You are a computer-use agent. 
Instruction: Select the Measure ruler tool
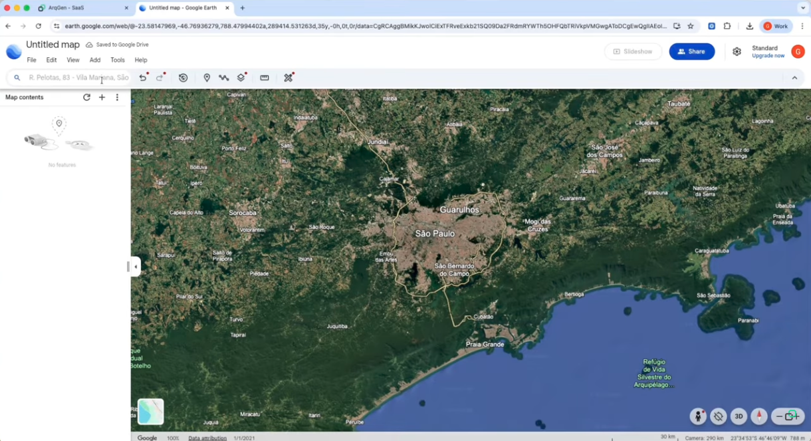pyautogui.click(x=265, y=78)
